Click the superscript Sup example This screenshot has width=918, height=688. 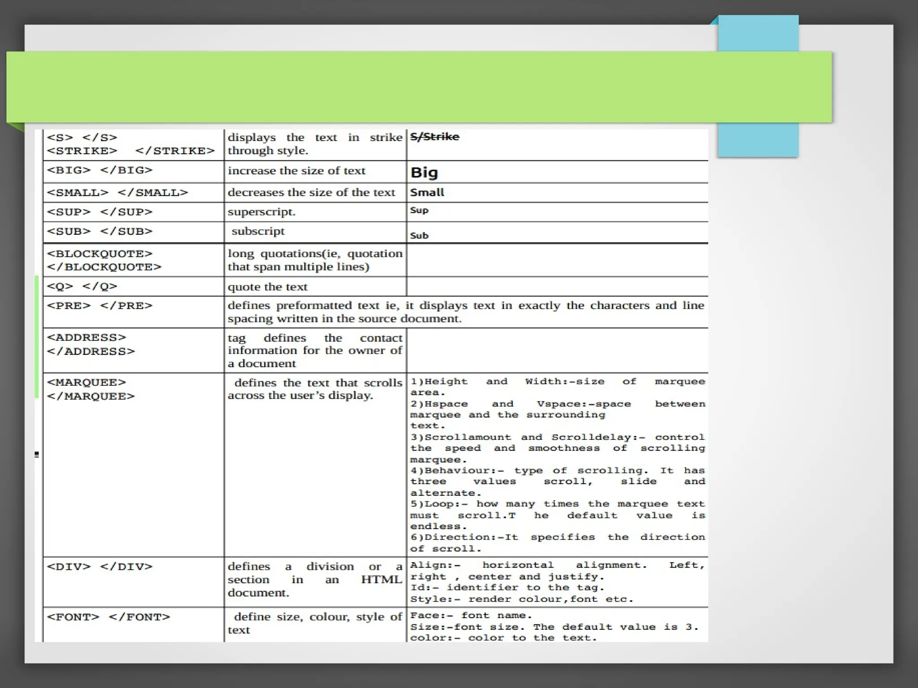coord(419,210)
